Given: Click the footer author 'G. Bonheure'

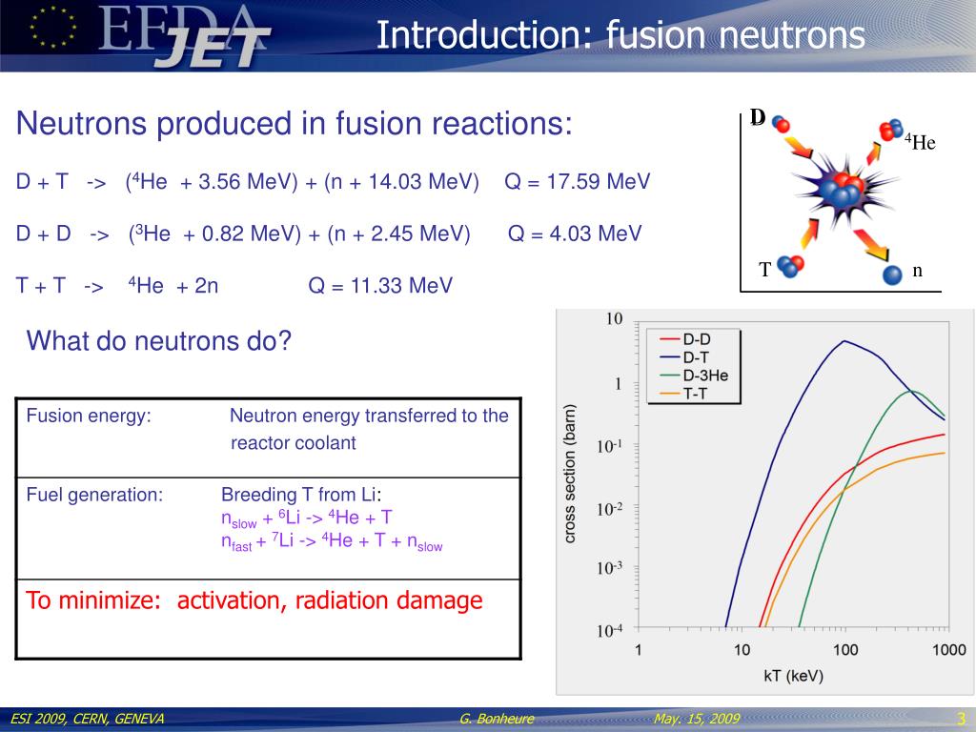Looking at the screenshot, I should 497,719.
